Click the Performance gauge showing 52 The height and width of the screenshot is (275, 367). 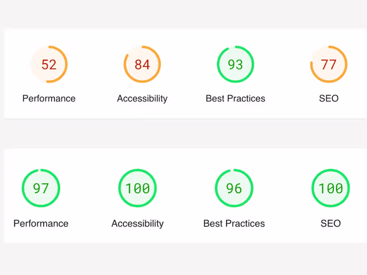pos(49,64)
